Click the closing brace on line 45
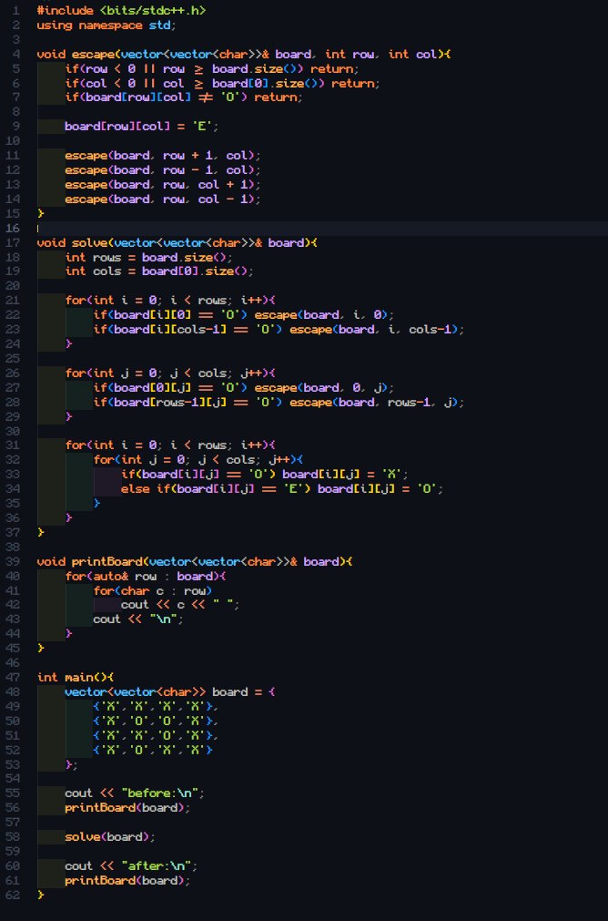The width and height of the screenshot is (608, 921). 40,649
